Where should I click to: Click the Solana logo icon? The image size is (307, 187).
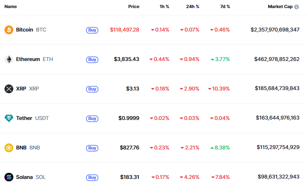click(9, 177)
